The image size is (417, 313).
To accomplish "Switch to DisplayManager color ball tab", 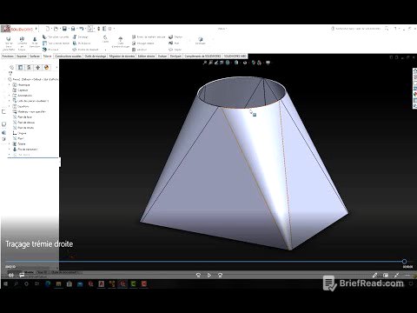I will coord(46,68).
